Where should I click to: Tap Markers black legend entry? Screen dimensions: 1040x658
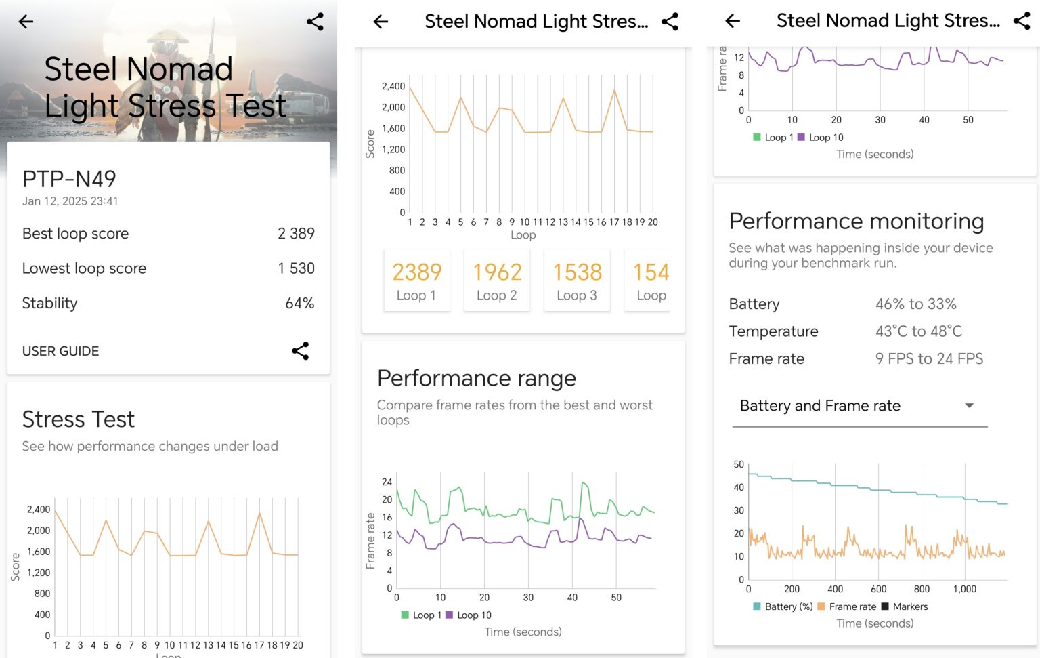904,606
